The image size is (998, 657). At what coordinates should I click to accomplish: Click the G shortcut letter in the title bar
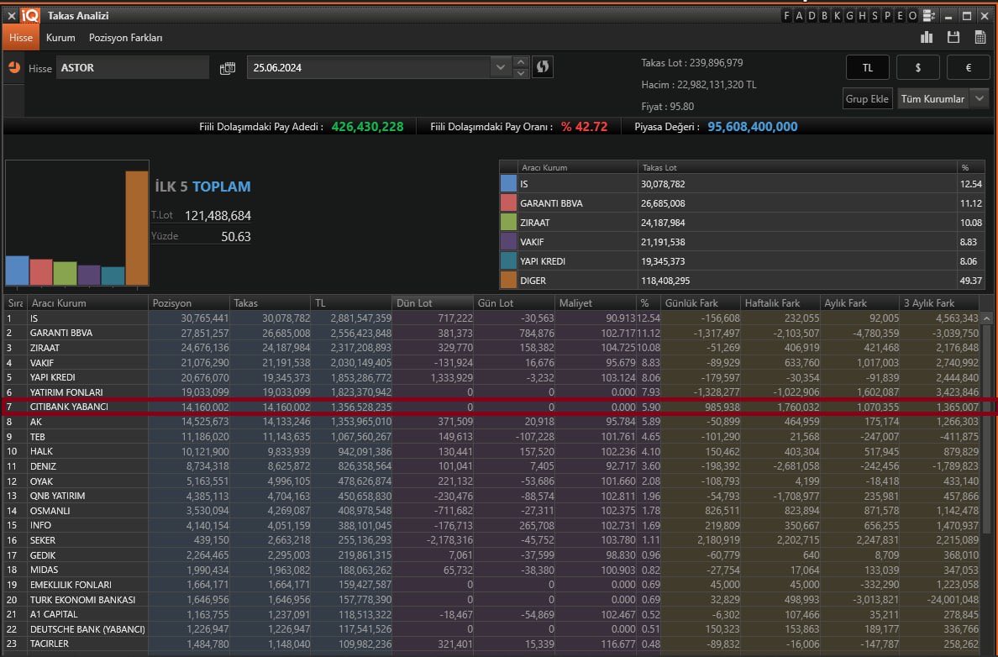(x=849, y=16)
